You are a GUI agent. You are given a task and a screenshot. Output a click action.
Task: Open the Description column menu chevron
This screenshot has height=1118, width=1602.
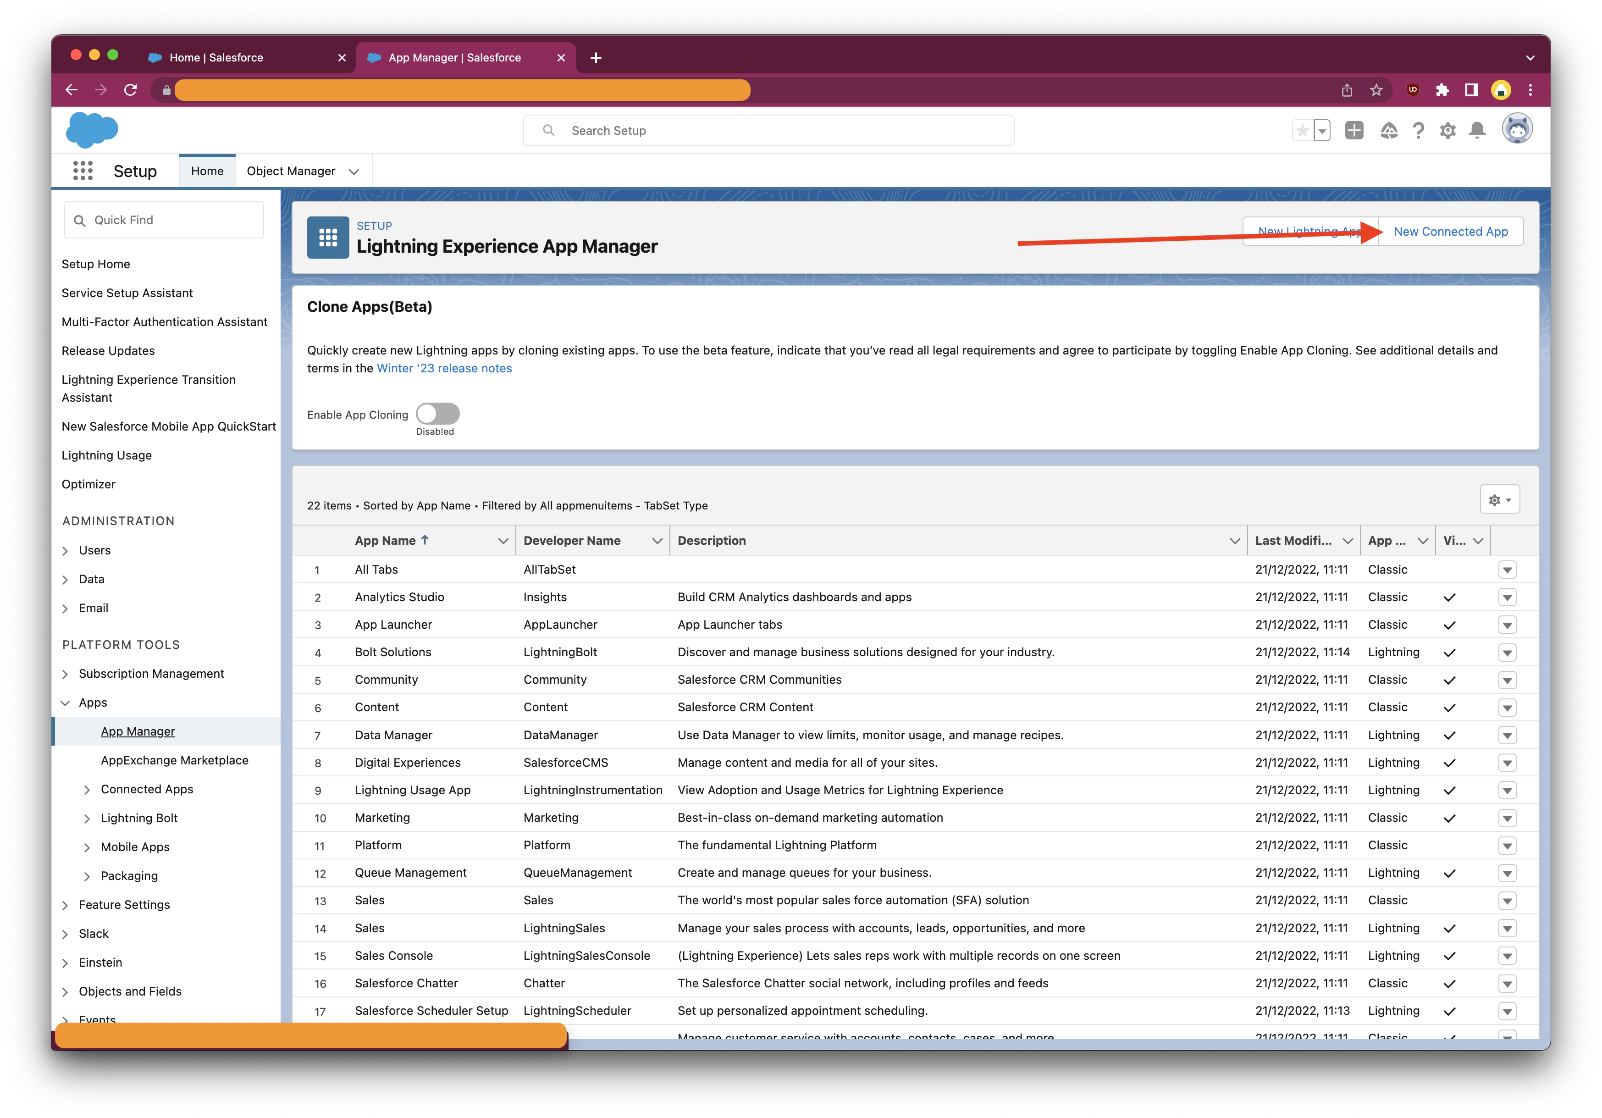pyautogui.click(x=1234, y=541)
